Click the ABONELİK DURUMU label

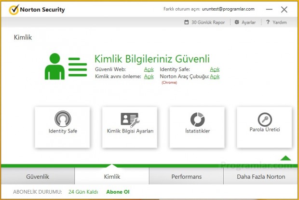38,192
